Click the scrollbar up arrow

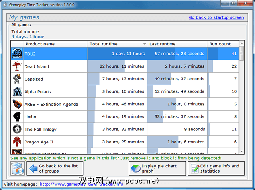click(242, 43)
